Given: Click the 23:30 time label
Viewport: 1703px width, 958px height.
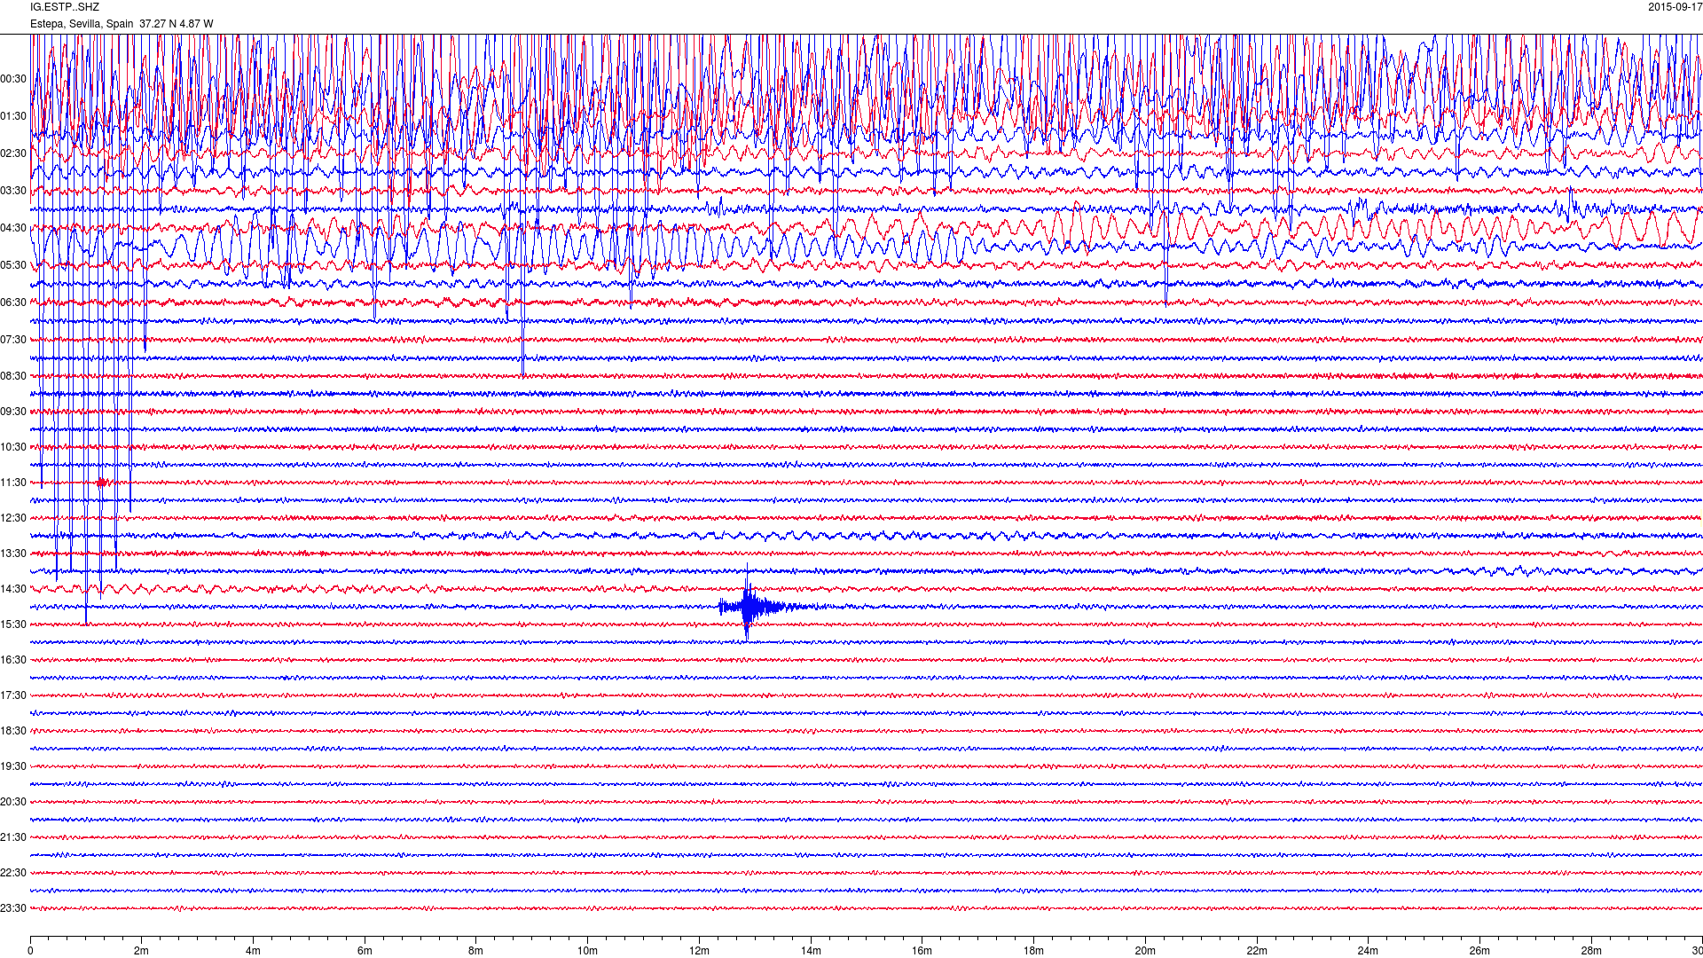Looking at the screenshot, I should (x=13, y=908).
